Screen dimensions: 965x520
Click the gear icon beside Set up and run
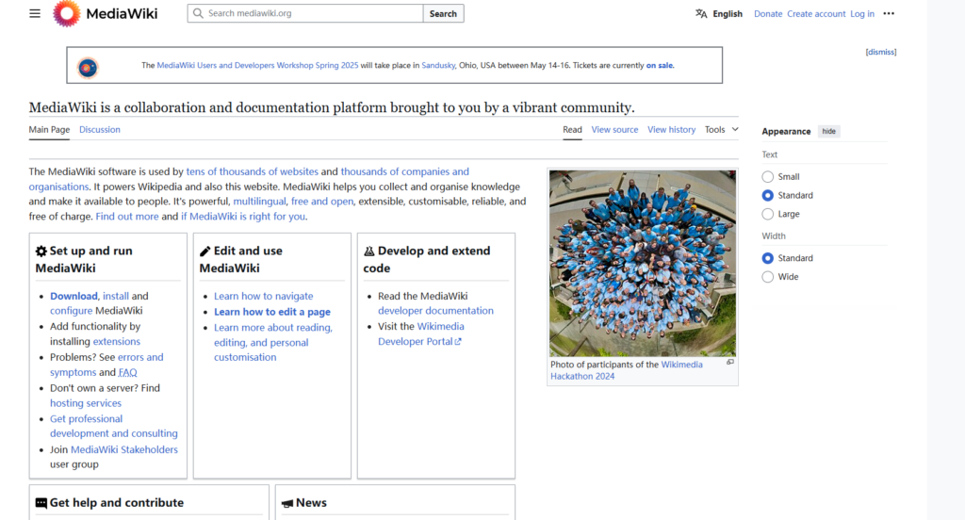point(41,252)
